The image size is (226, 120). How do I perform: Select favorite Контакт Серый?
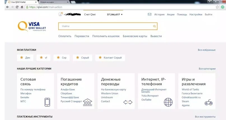[x=110, y=58]
